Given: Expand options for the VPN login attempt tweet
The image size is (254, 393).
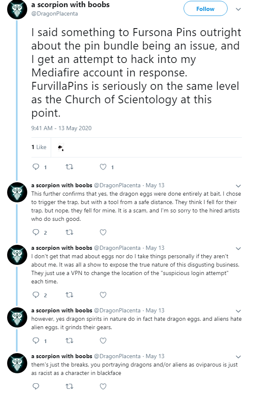Looking at the screenshot, I should coord(238,249).
